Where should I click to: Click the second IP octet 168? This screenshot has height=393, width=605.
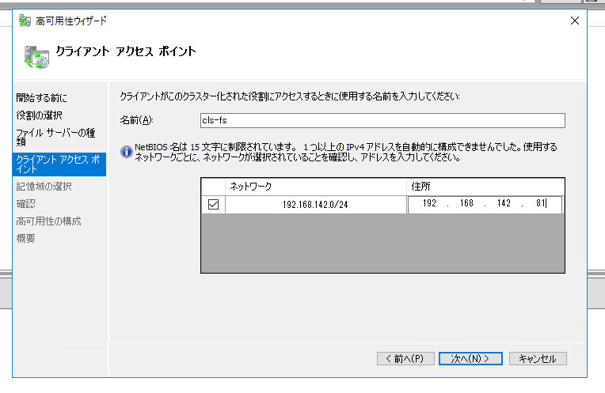point(466,203)
